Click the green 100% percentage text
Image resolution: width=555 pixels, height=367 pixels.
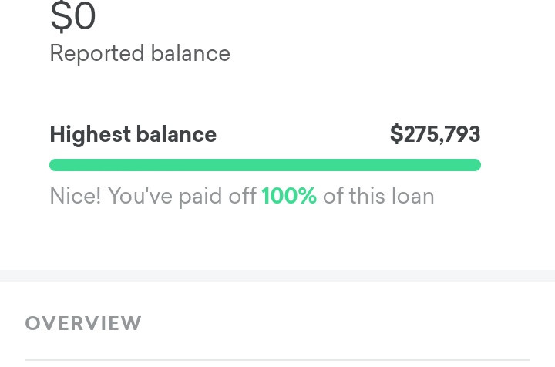289,196
